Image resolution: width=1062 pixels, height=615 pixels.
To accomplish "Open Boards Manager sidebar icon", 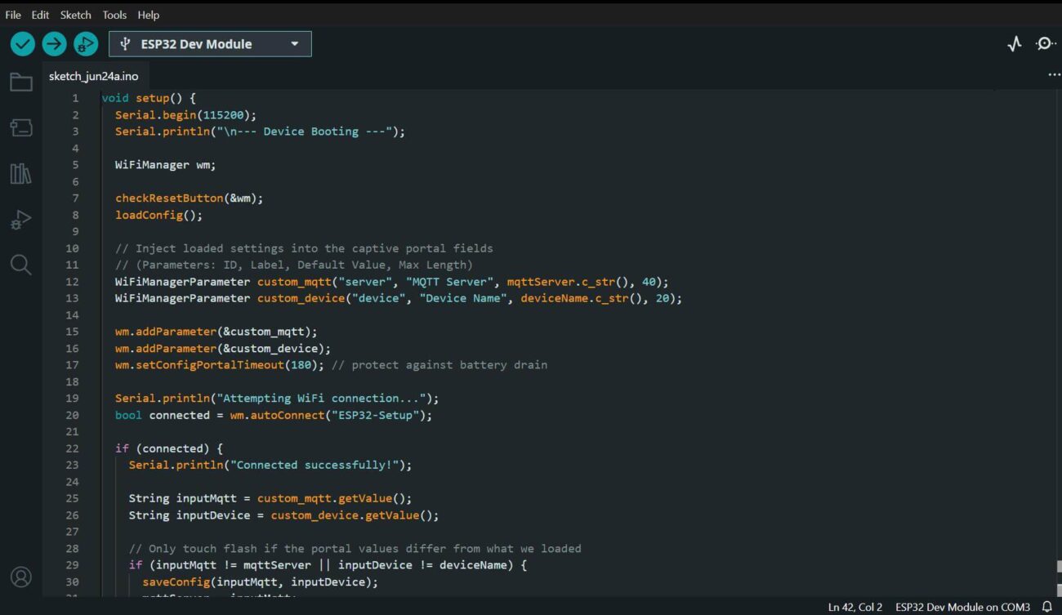I will point(21,127).
